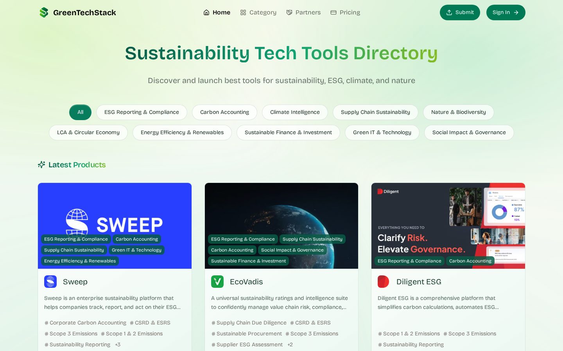Click the Sweep product logo icon
563x351 pixels.
point(50,282)
